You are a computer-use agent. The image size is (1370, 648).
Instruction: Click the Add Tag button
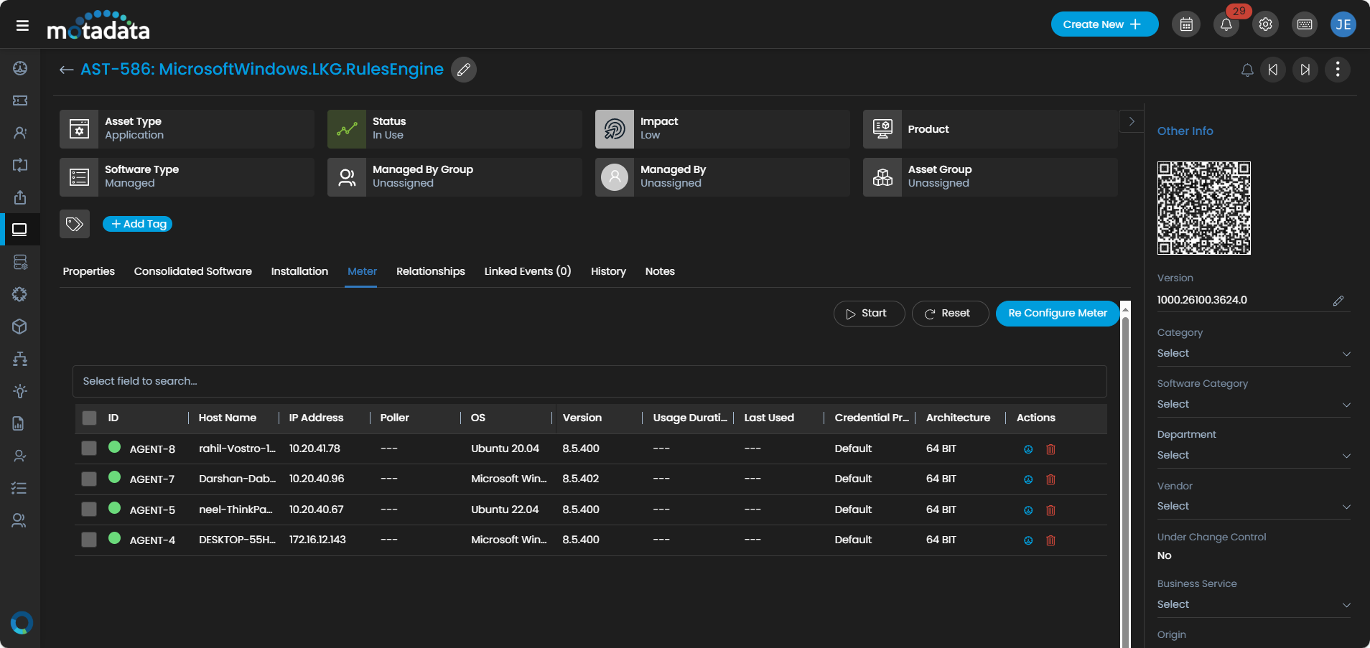(138, 224)
